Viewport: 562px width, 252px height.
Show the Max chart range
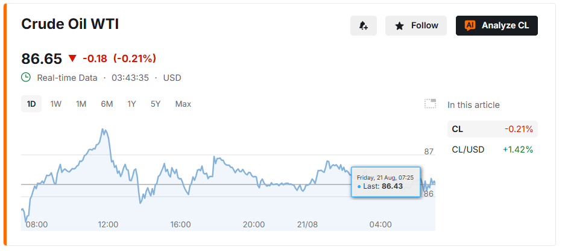(183, 104)
